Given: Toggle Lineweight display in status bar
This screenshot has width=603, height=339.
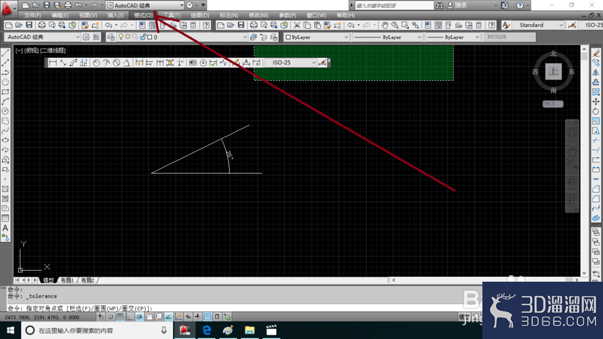Looking at the screenshot, I should pyautogui.click(x=198, y=317).
